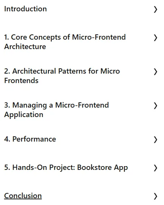Screen dimensions: 164x205
Task: Click the word 'Architecture' under chapter 1
Action: coord(25,46)
